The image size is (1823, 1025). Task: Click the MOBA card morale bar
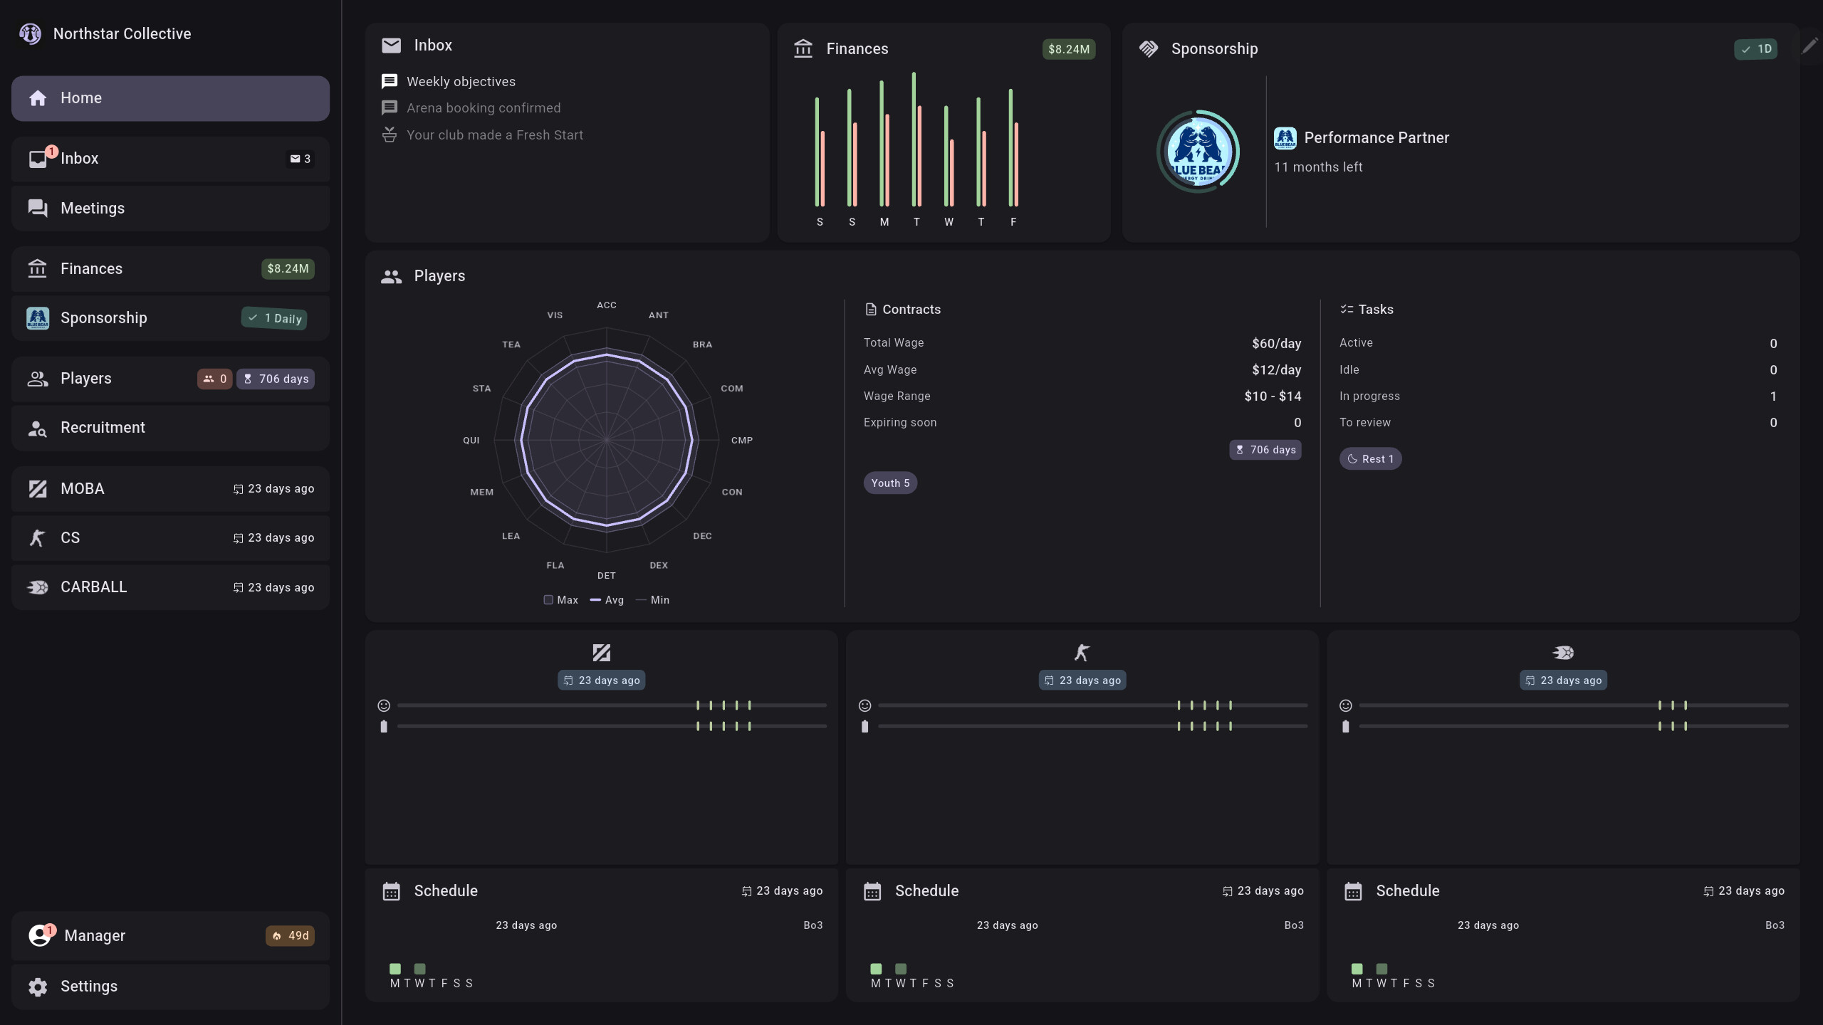pyautogui.click(x=612, y=705)
